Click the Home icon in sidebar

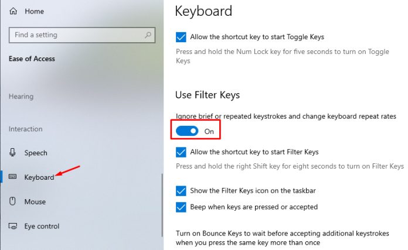pyautogui.click(x=13, y=12)
